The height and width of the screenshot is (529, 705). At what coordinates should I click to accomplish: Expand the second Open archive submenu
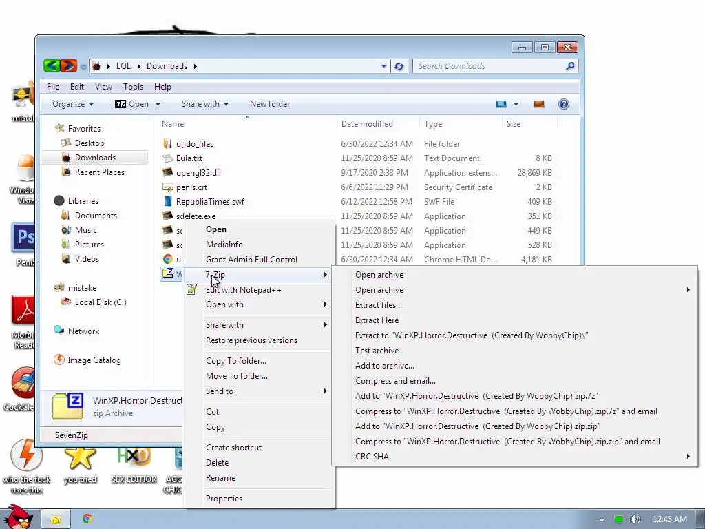pyautogui.click(x=688, y=290)
